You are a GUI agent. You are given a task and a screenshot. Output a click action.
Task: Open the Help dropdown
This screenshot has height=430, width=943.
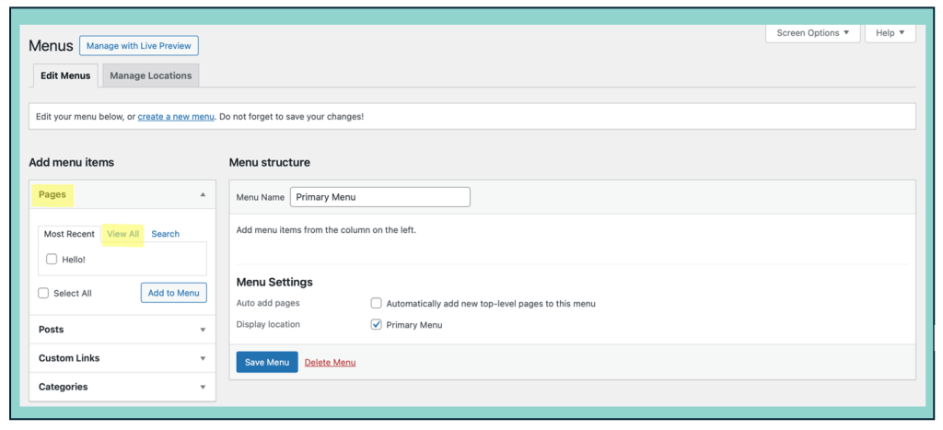pyautogui.click(x=890, y=33)
